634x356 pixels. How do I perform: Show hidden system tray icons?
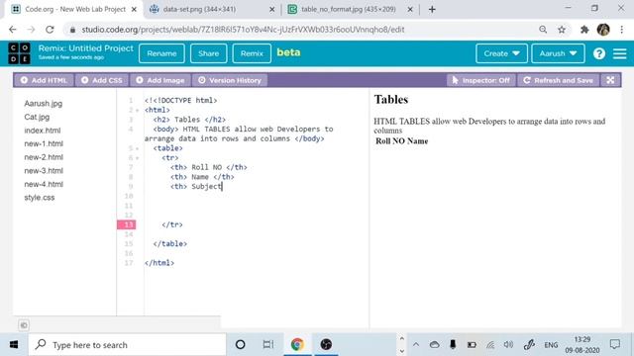pos(416,345)
